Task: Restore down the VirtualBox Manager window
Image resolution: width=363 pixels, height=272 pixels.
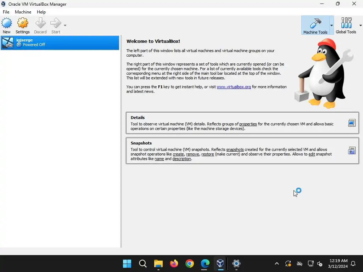Action: click(338, 4)
